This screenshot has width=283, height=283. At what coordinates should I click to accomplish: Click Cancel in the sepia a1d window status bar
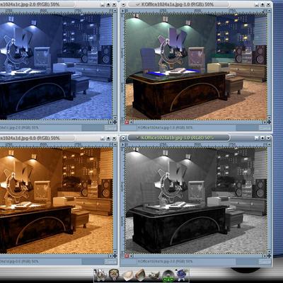tap(110, 262)
